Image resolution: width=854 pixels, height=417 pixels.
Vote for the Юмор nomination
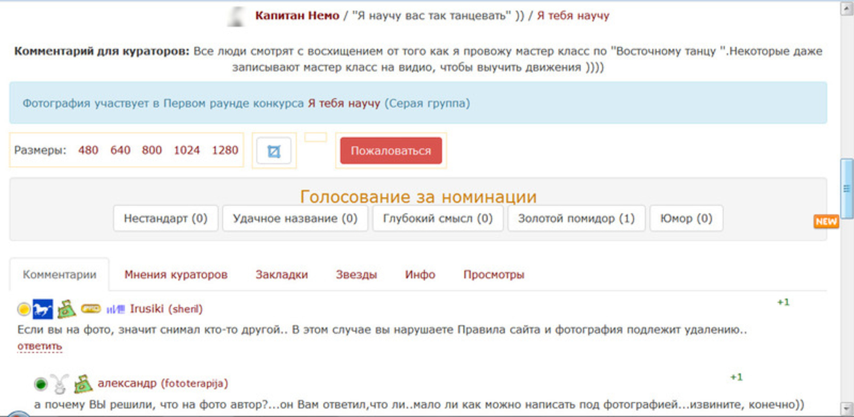686,218
